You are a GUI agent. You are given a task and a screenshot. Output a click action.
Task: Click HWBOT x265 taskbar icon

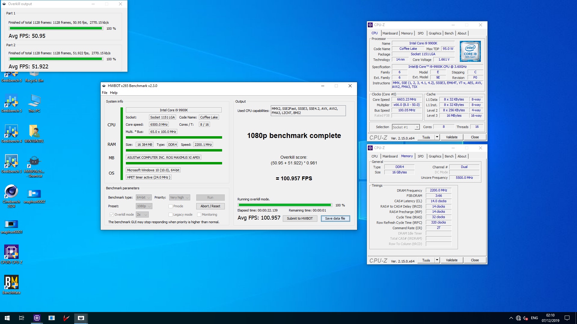pos(81,318)
